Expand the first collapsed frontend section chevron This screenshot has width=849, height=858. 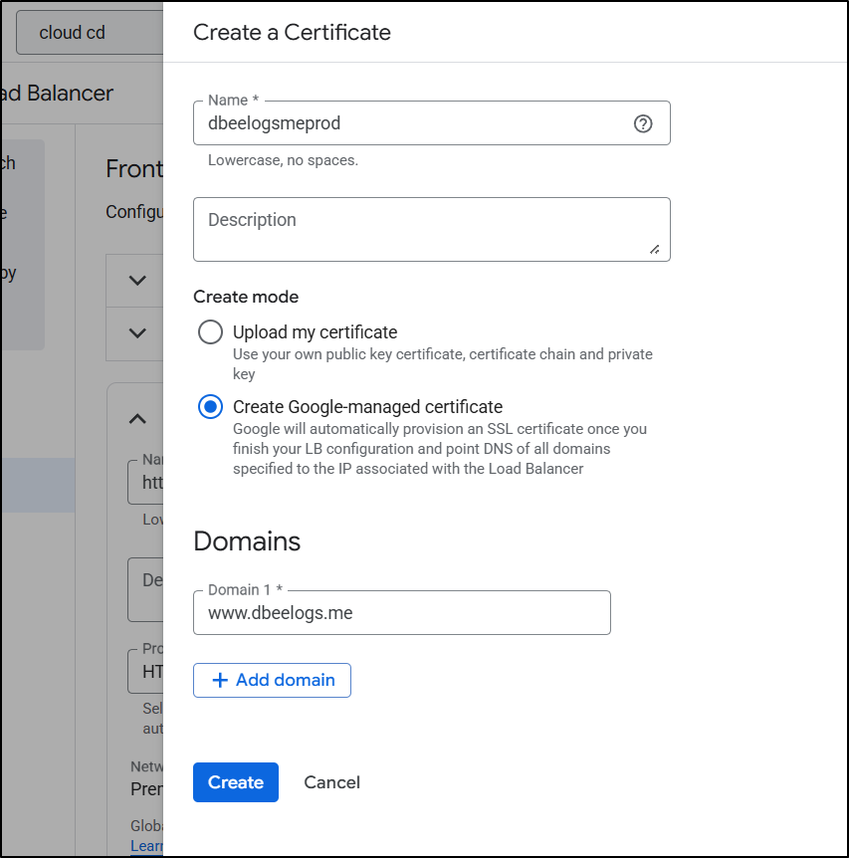click(x=137, y=281)
